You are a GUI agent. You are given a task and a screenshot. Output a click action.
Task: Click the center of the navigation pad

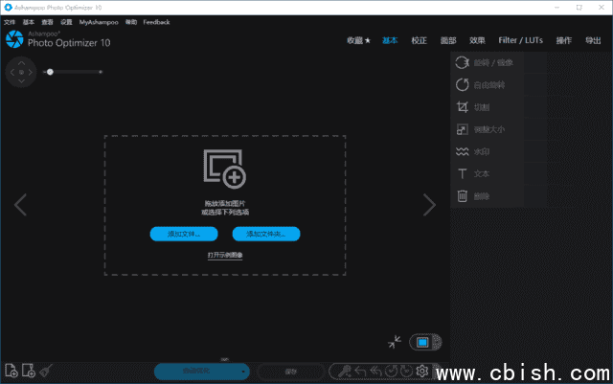pyautogui.click(x=21, y=72)
